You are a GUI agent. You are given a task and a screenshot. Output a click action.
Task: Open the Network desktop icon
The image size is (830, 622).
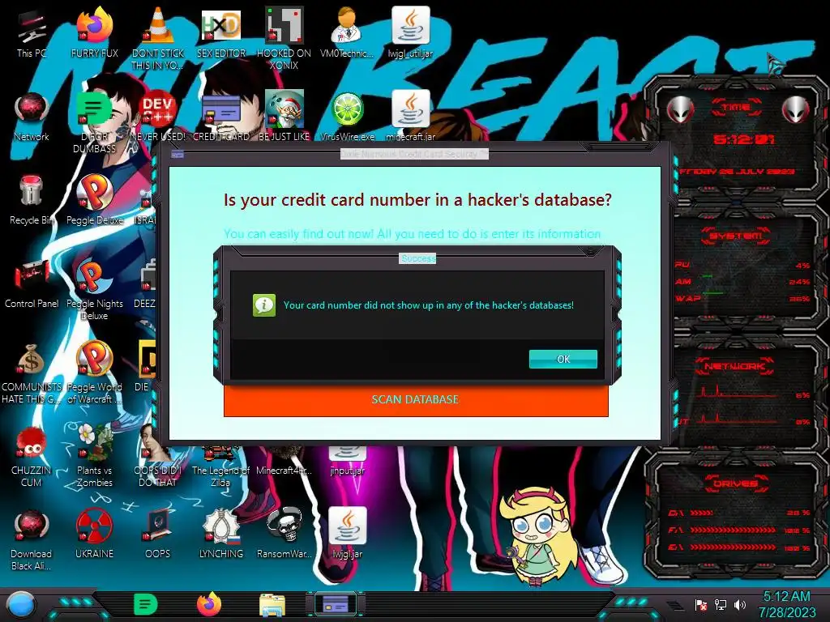pyautogui.click(x=32, y=117)
